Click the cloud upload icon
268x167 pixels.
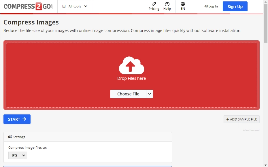tap(131, 65)
